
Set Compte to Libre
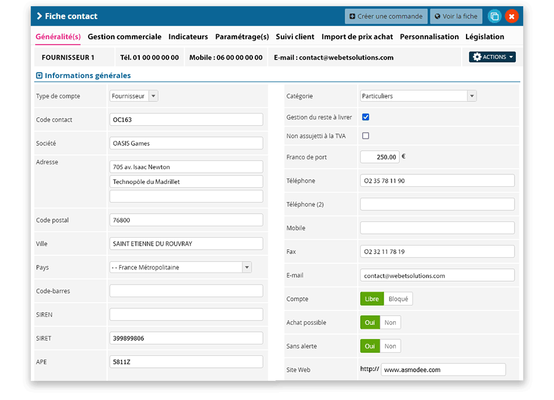tap(372, 299)
